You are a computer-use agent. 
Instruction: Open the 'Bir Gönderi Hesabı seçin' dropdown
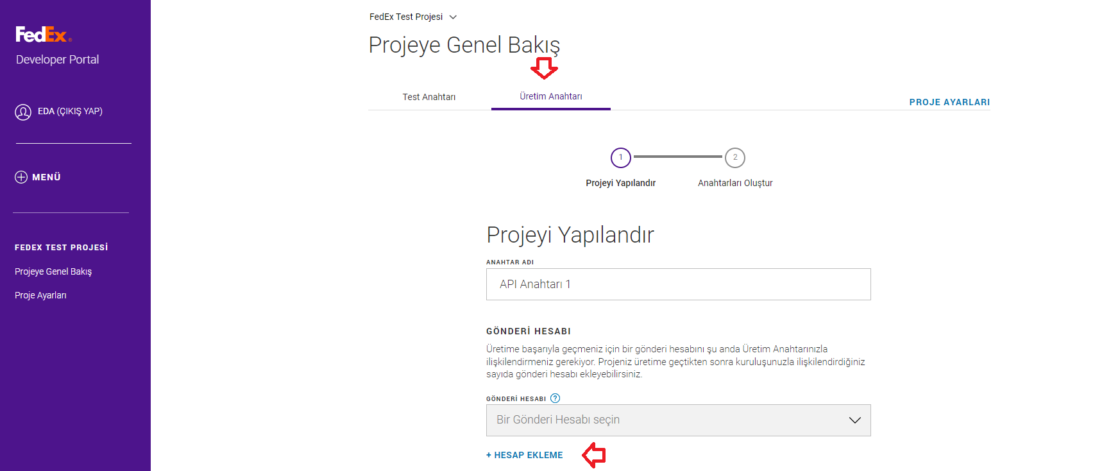click(678, 420)
